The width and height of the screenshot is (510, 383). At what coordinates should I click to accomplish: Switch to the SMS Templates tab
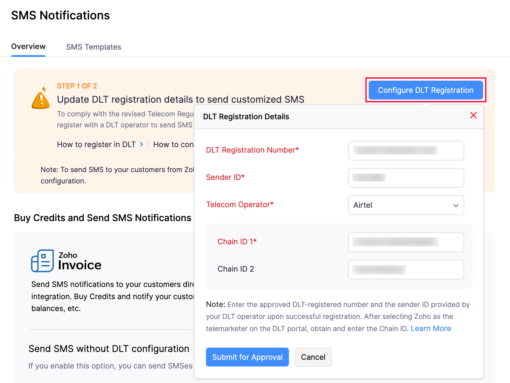[x=93, y=47]
